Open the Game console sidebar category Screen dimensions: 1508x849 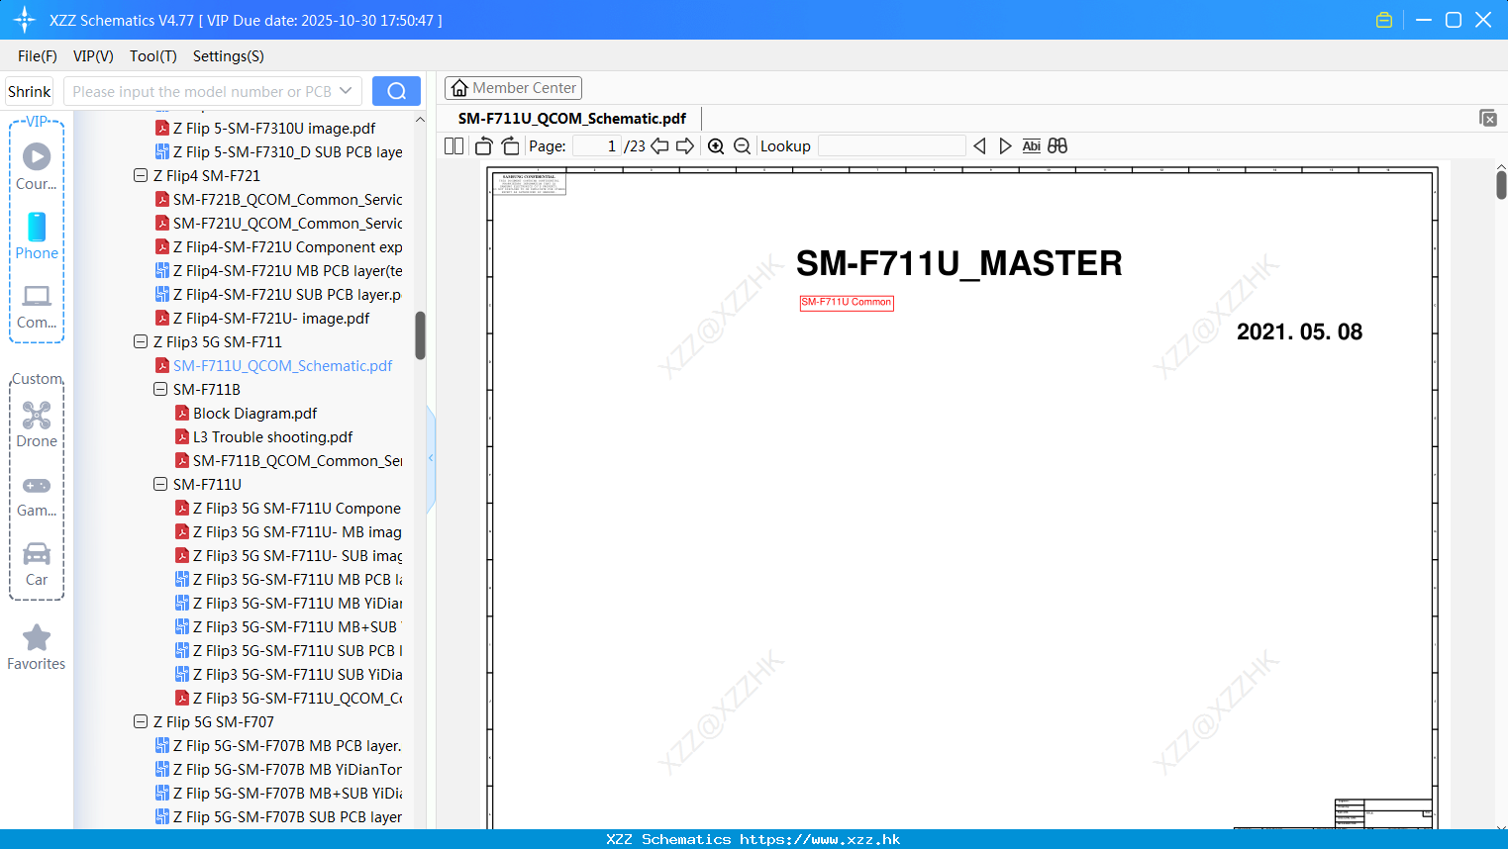point(37,495)
